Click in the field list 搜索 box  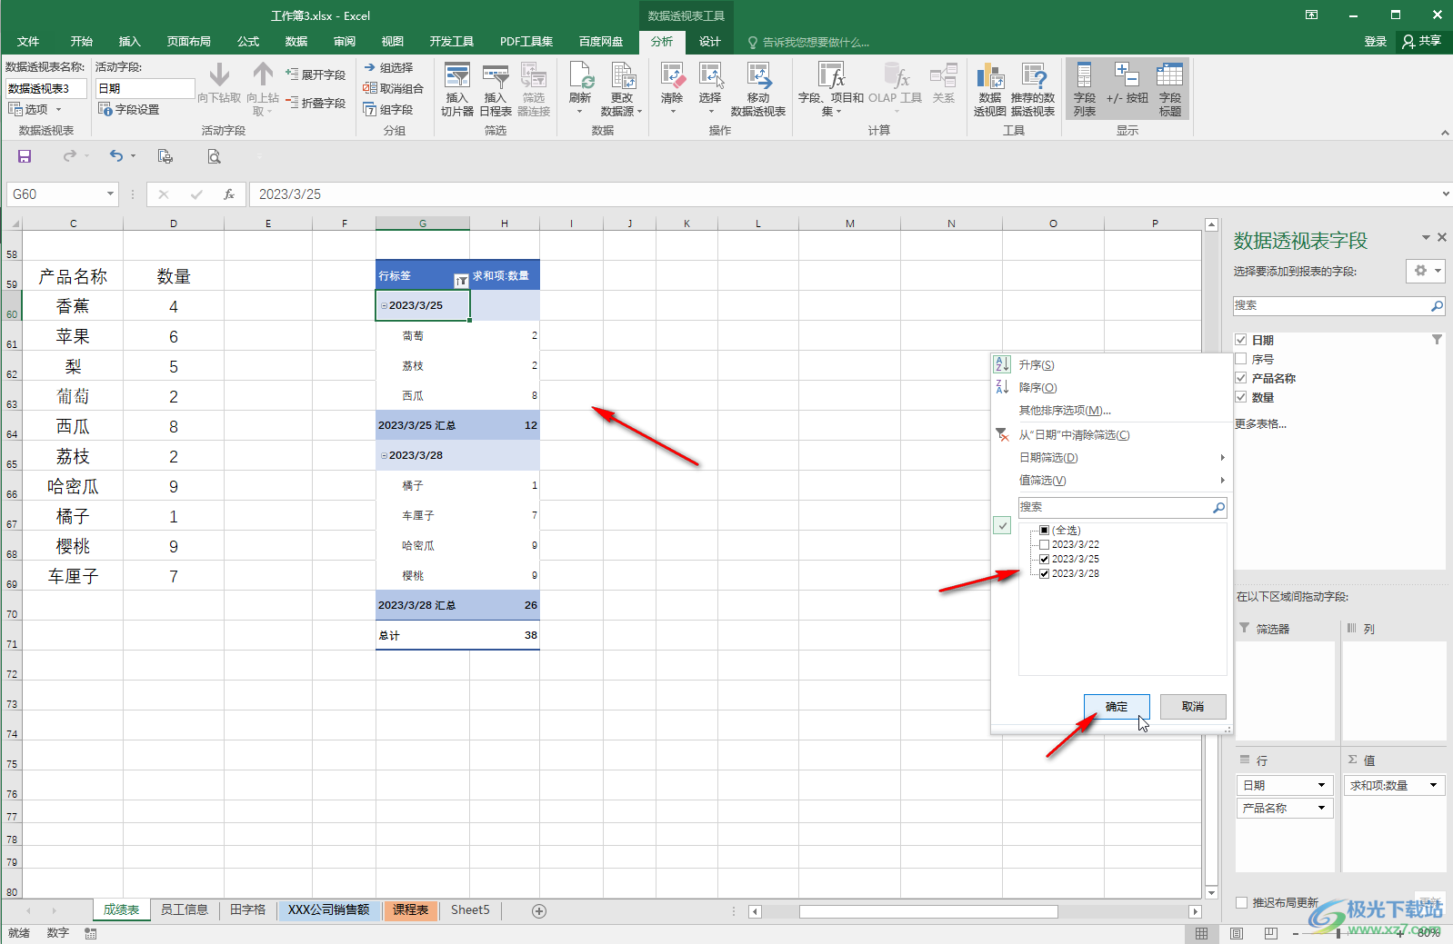coord(1331,306)
